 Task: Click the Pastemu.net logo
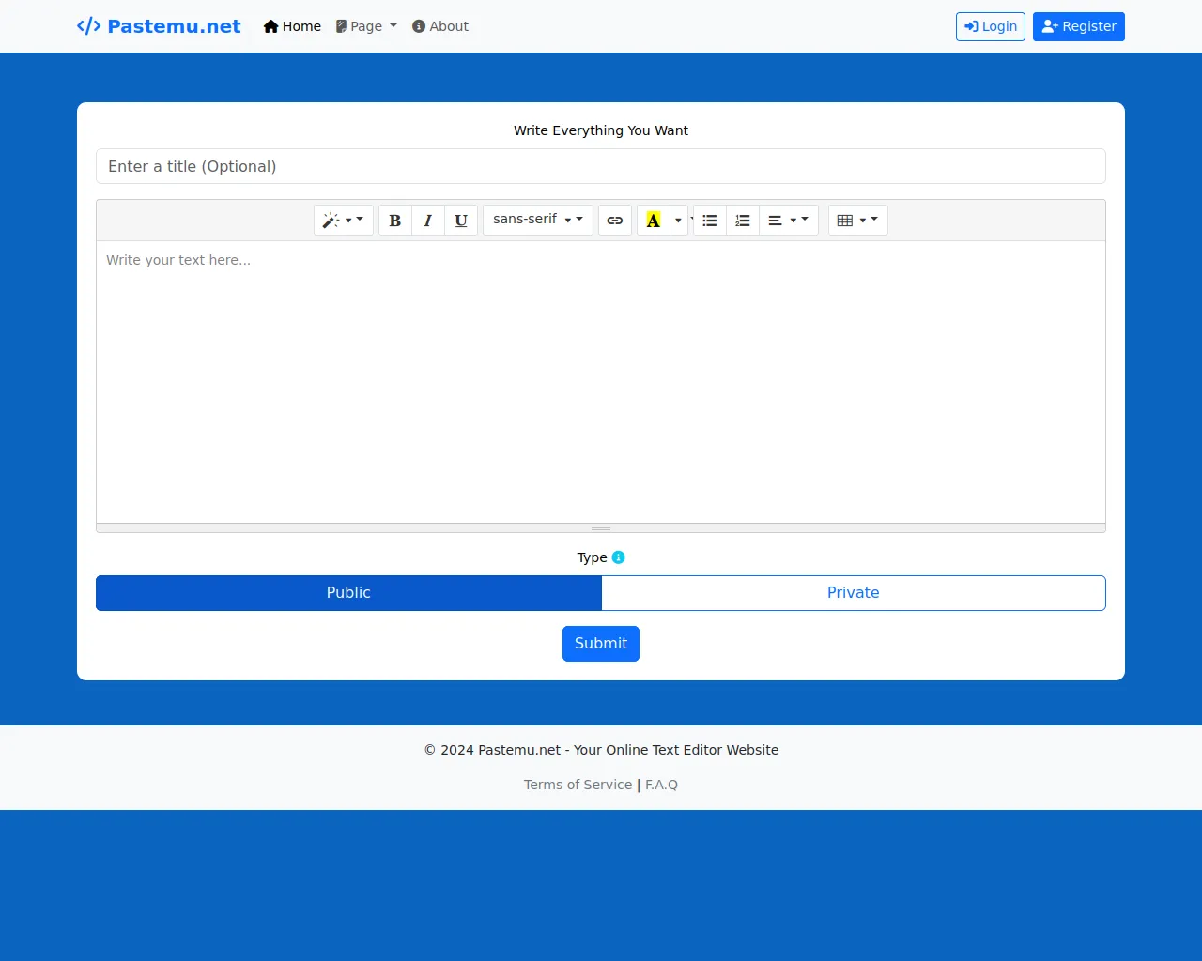pyautogui.click(x=159, y=26)
